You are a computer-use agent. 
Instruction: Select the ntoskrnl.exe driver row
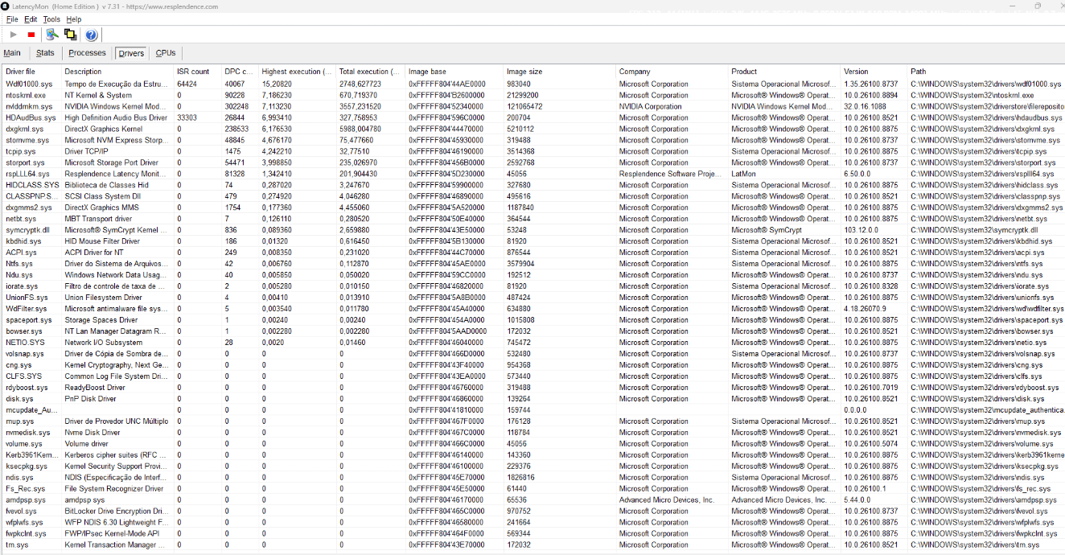click(x=532, y=95)
